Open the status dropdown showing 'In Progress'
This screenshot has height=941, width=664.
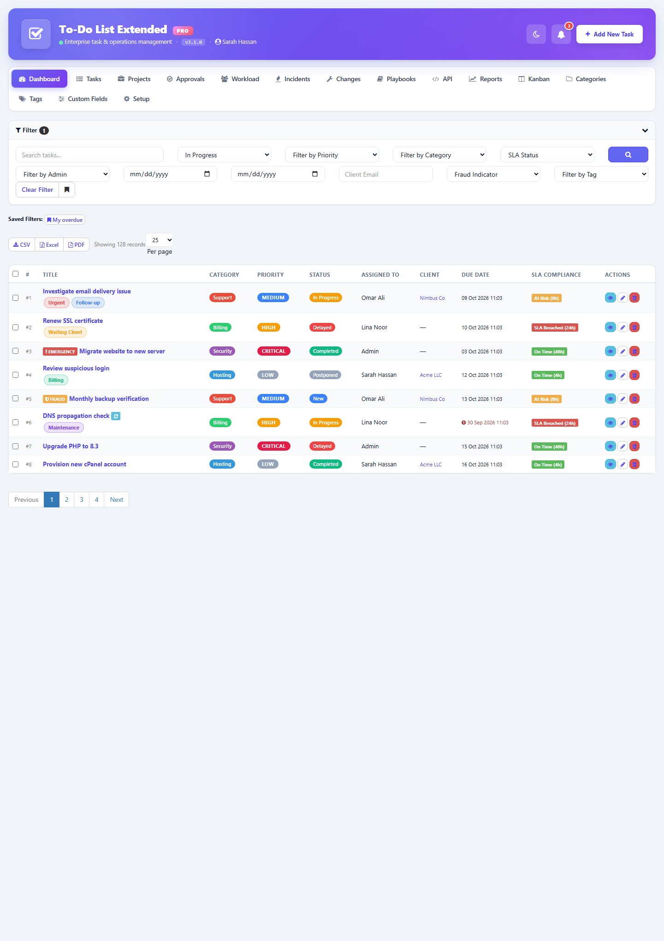click(224, 155)
